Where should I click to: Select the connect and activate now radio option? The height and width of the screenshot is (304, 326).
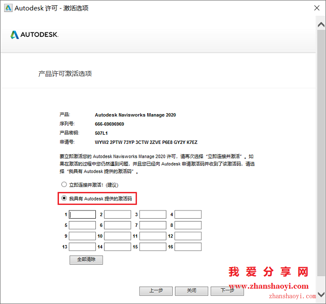(64, 185)
